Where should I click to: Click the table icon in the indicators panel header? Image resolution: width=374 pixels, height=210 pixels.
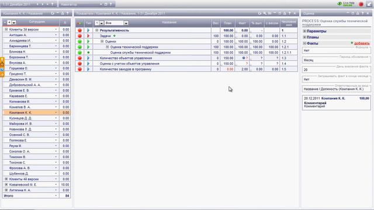pos(270,13)
